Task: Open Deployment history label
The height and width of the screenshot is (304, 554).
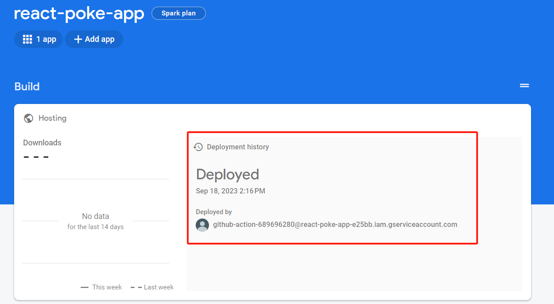Action: tap(238, 147)
